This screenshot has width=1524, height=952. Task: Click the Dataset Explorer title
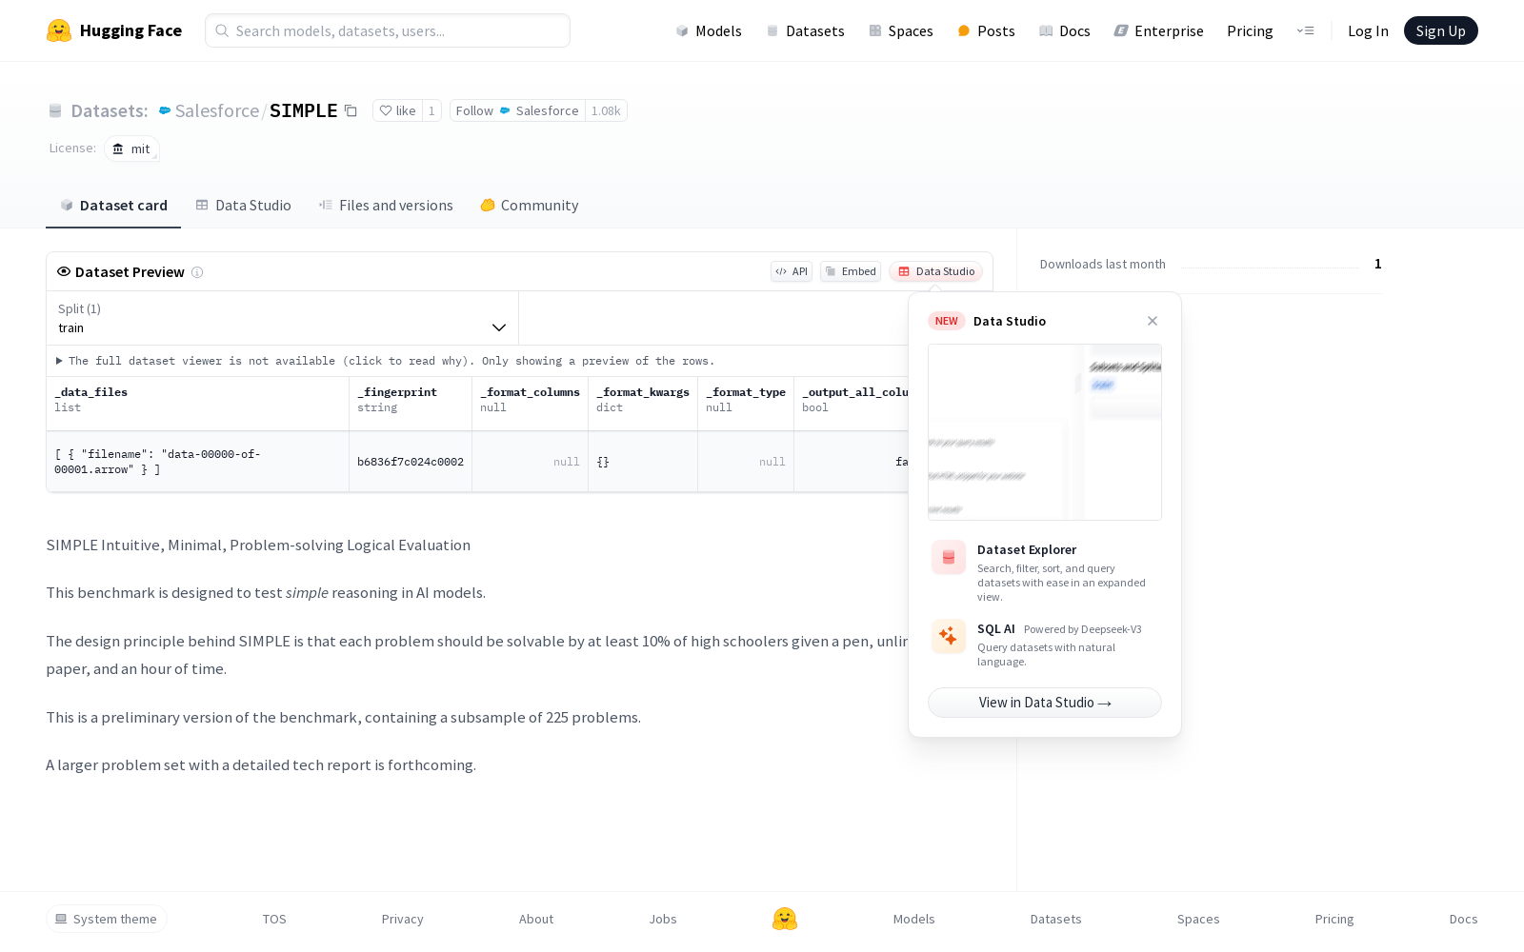1027,549
